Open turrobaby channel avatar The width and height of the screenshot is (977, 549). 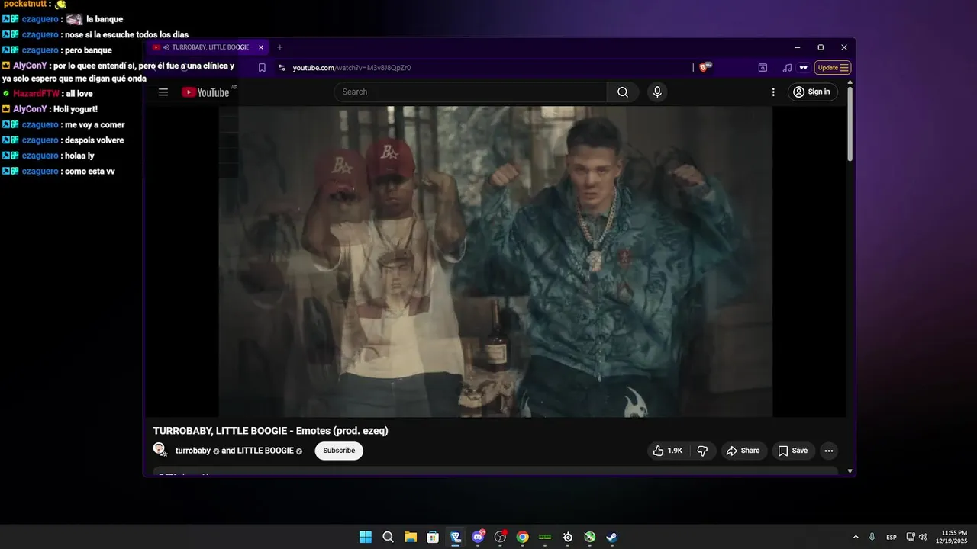[160, 449]
